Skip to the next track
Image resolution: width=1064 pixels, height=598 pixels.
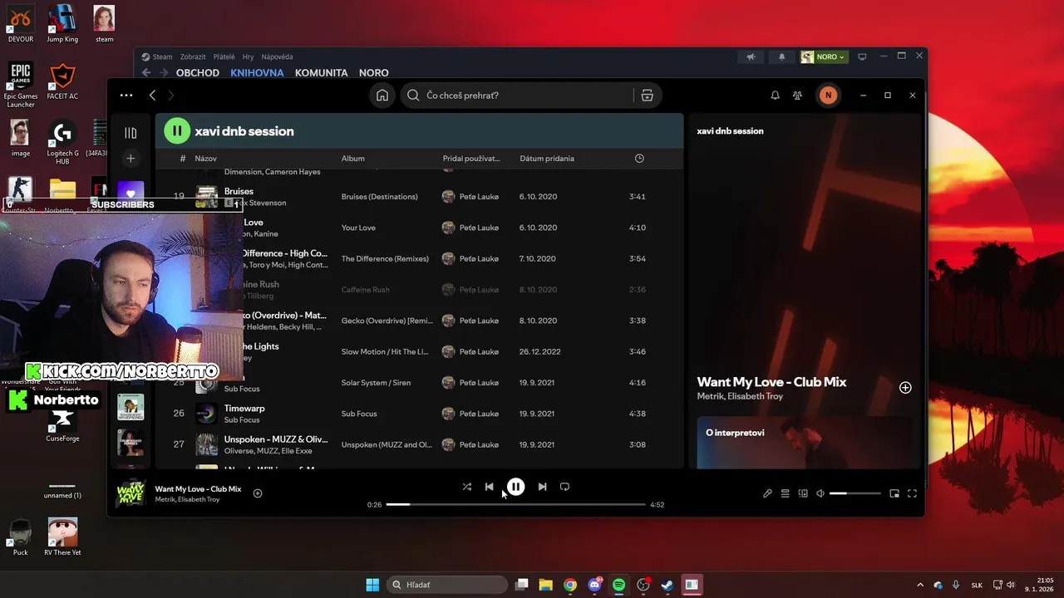pos(542,487)
